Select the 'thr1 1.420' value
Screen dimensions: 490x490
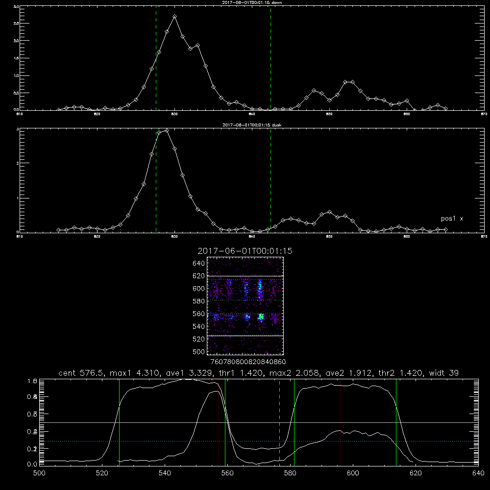click(x=241, y=373)
